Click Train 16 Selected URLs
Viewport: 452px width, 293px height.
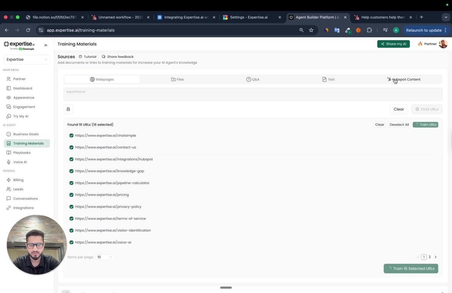(x=411, y=269)
